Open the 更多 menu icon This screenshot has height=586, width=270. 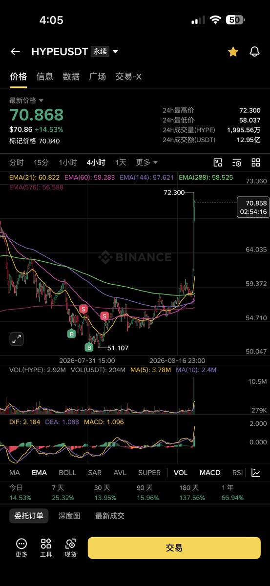(21, 548)
